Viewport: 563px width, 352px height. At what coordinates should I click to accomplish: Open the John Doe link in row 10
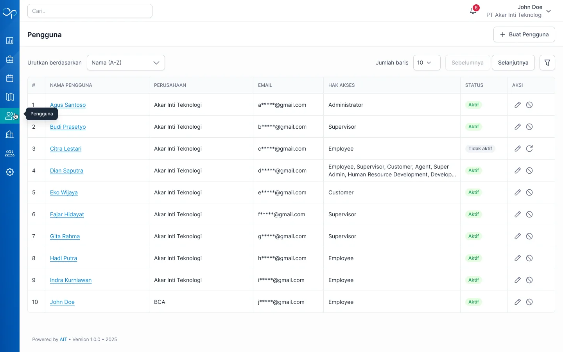(62, 302)
